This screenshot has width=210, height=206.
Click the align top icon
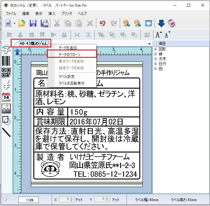[42, 35]
